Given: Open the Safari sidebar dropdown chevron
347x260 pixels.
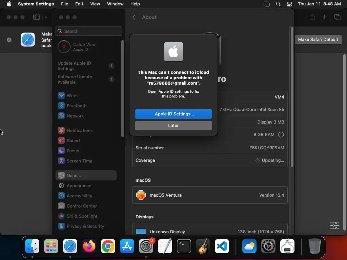Looking at the screenshot, I should coord(46,17).
